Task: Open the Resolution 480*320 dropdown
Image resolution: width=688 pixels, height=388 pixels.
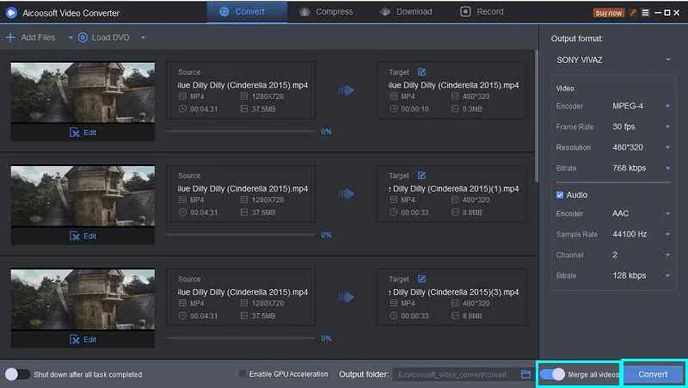Action: (667, 148)
